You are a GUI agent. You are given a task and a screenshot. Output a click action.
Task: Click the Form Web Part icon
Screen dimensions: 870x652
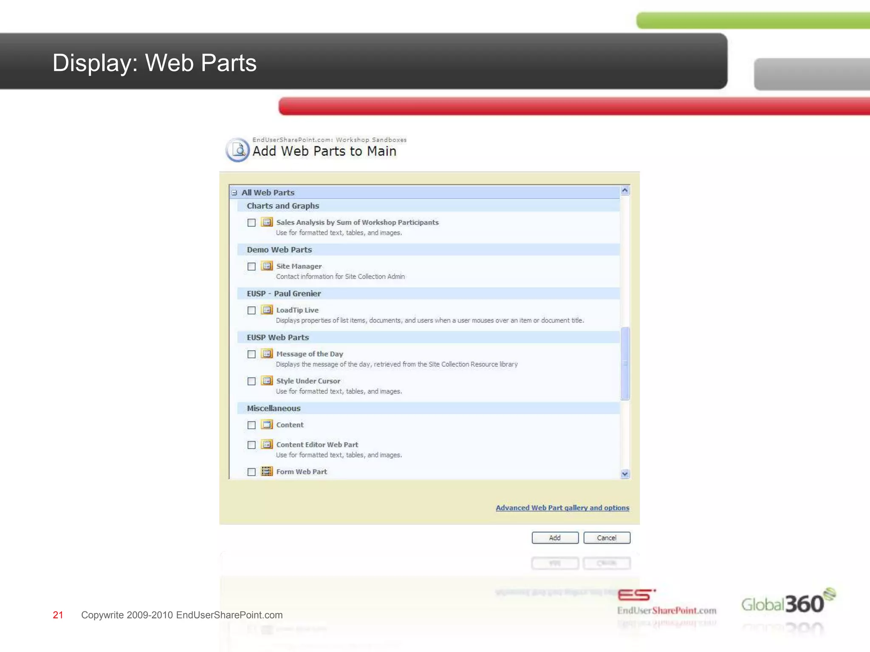click(267, 471)
